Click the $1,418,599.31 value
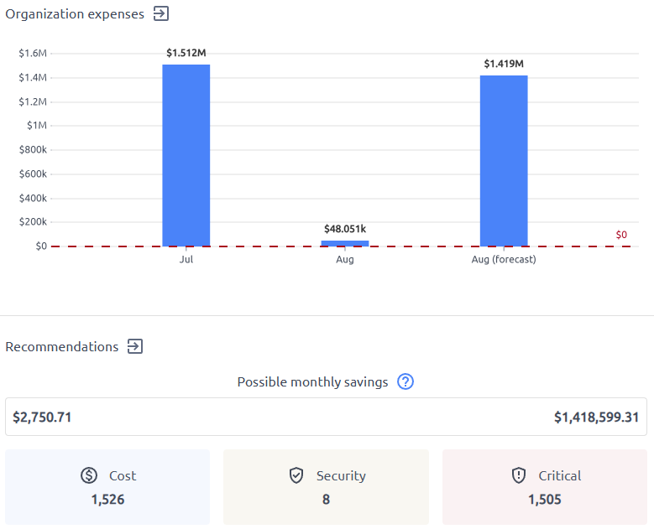Viewport: 654px width, 529px height. click(596, 417)
